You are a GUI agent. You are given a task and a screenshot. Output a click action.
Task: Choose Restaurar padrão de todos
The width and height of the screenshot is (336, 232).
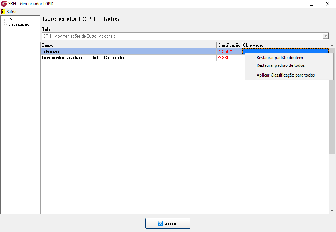(281, 65)
